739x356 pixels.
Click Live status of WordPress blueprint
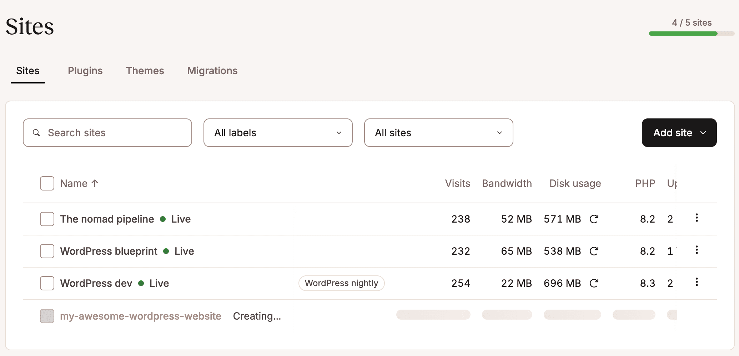pos(184,251)
